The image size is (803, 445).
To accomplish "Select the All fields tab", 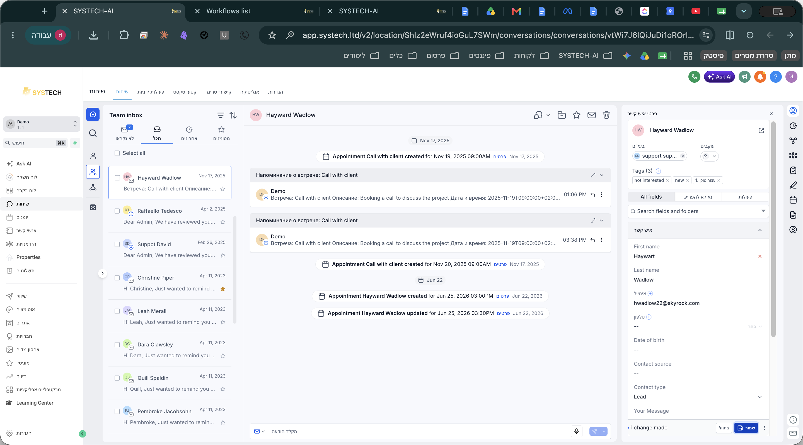I will click(651, 197).
